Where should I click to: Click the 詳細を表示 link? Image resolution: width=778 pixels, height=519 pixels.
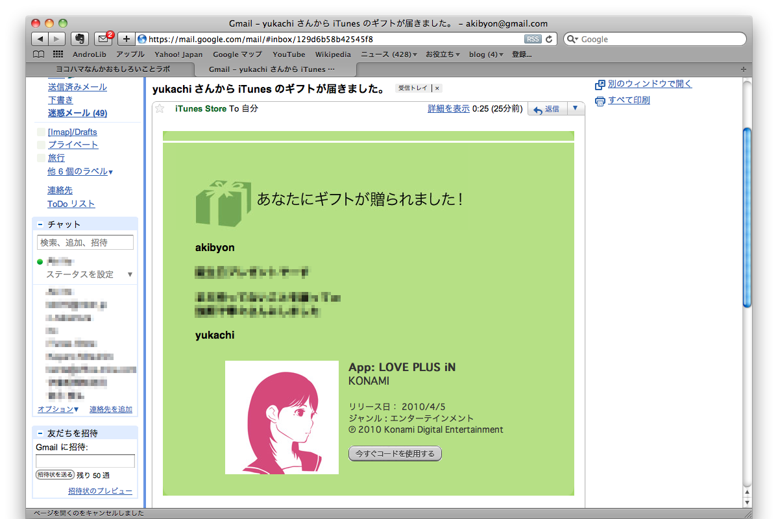pyautogui.click(x=448, y=108)
